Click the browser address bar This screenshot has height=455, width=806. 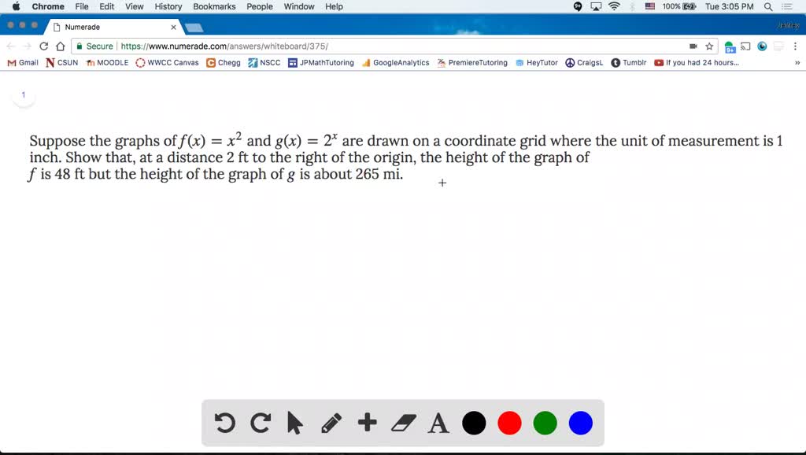(315, 46)
